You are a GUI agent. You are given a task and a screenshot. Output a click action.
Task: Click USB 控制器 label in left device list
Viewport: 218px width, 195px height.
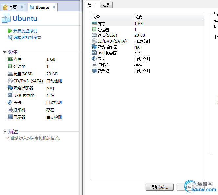(24, 95)
